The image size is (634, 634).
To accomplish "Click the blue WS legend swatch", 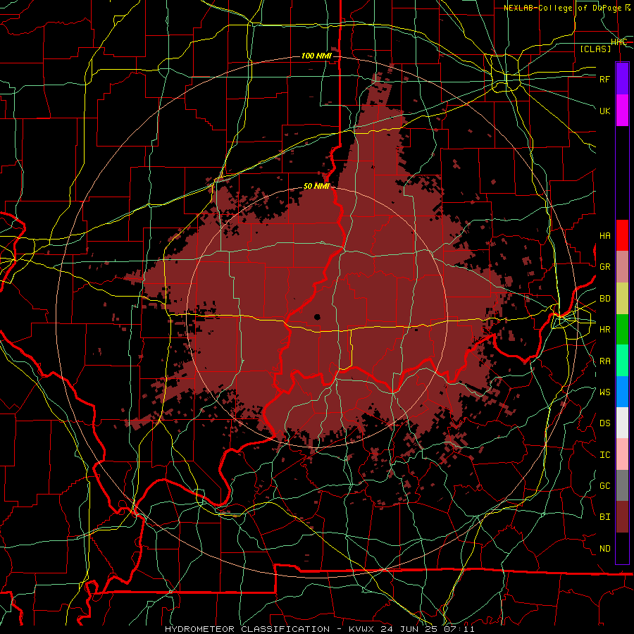I will [x=622, y=392].
